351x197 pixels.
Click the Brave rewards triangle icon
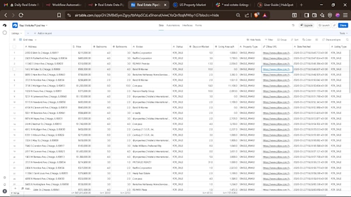[265, 15]
